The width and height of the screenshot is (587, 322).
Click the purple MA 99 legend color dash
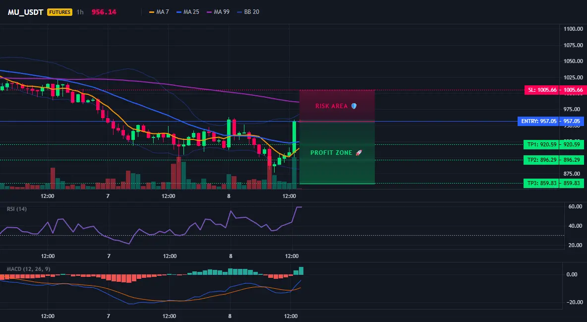209,12
